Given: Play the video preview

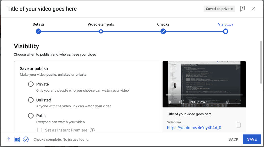Looking at the screenshot, I should click(x=170, y=102).
